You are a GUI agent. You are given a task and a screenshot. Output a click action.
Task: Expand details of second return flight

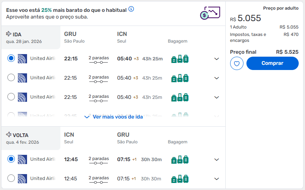point(216,179)
